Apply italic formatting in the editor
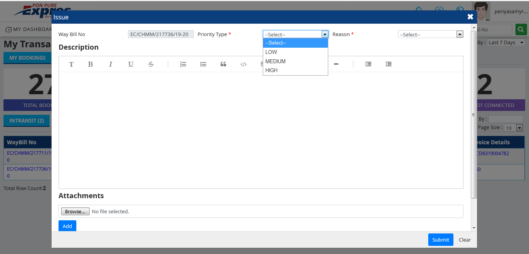 coord(110,64)
